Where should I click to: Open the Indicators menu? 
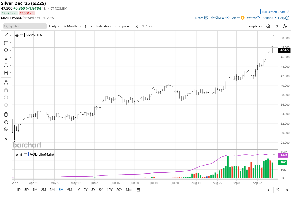[103, 26]
